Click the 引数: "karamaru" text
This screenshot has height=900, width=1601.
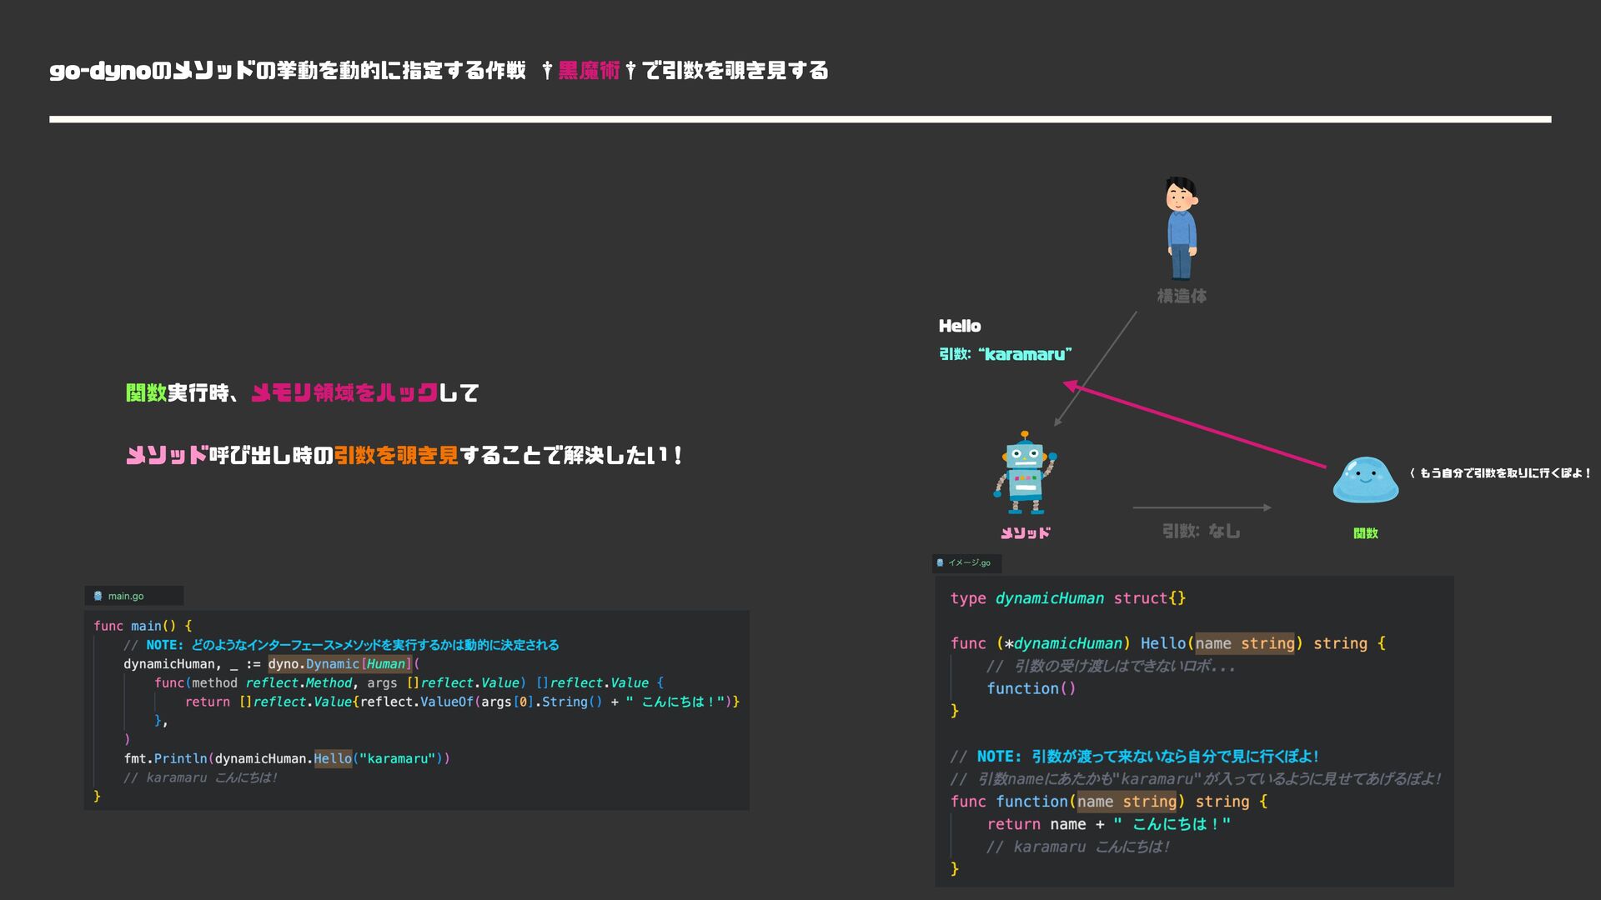coord(1005,354)
